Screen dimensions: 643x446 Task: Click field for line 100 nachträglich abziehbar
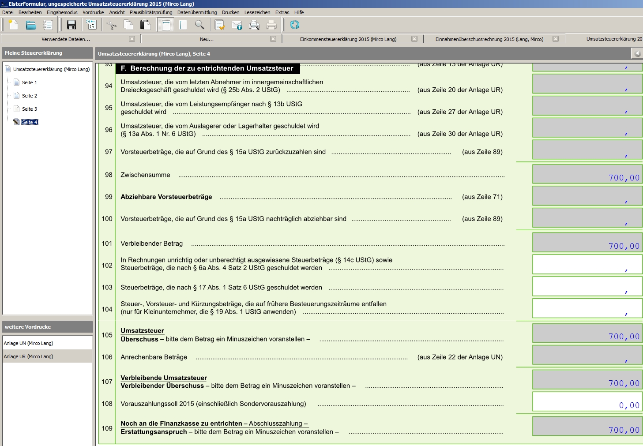coord(587,218)
